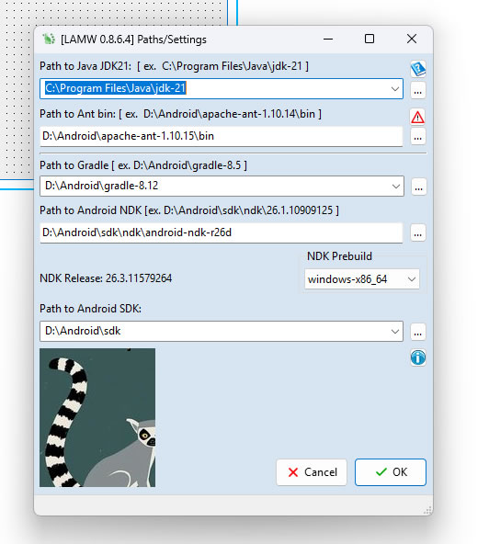This screenshot has height=544, width=489.
Task: Browse for Ant bin folder
Action: point(418,137)
